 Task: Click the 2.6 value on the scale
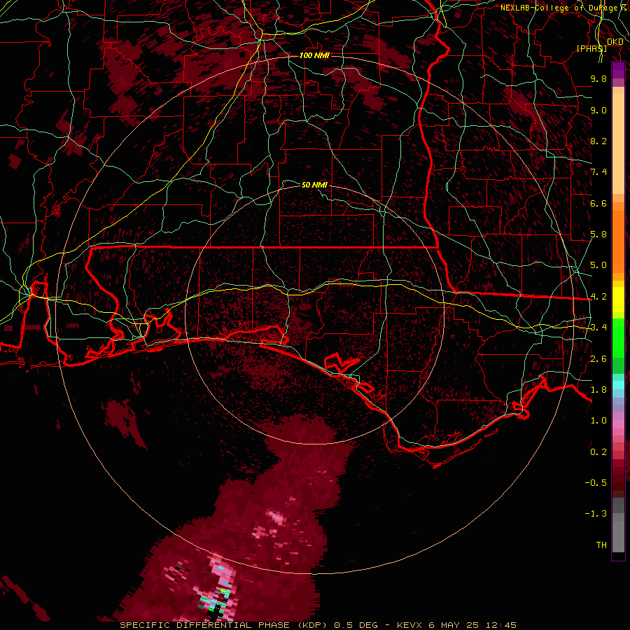[x=598, y=359]
